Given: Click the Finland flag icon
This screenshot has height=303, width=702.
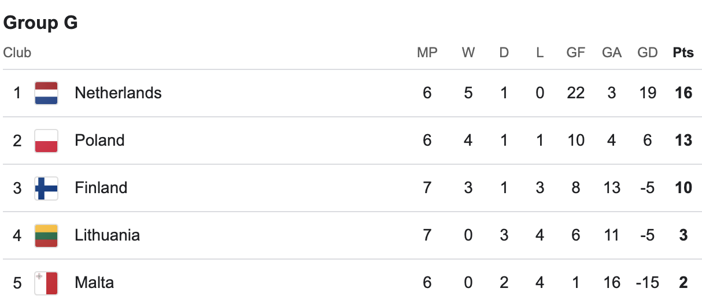Looking at the screenshot, I should tap(46, 188).
